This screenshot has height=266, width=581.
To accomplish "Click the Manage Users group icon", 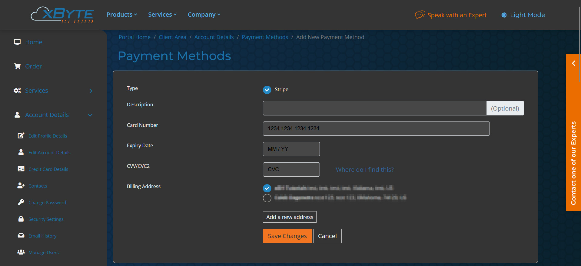I will 21,252.
